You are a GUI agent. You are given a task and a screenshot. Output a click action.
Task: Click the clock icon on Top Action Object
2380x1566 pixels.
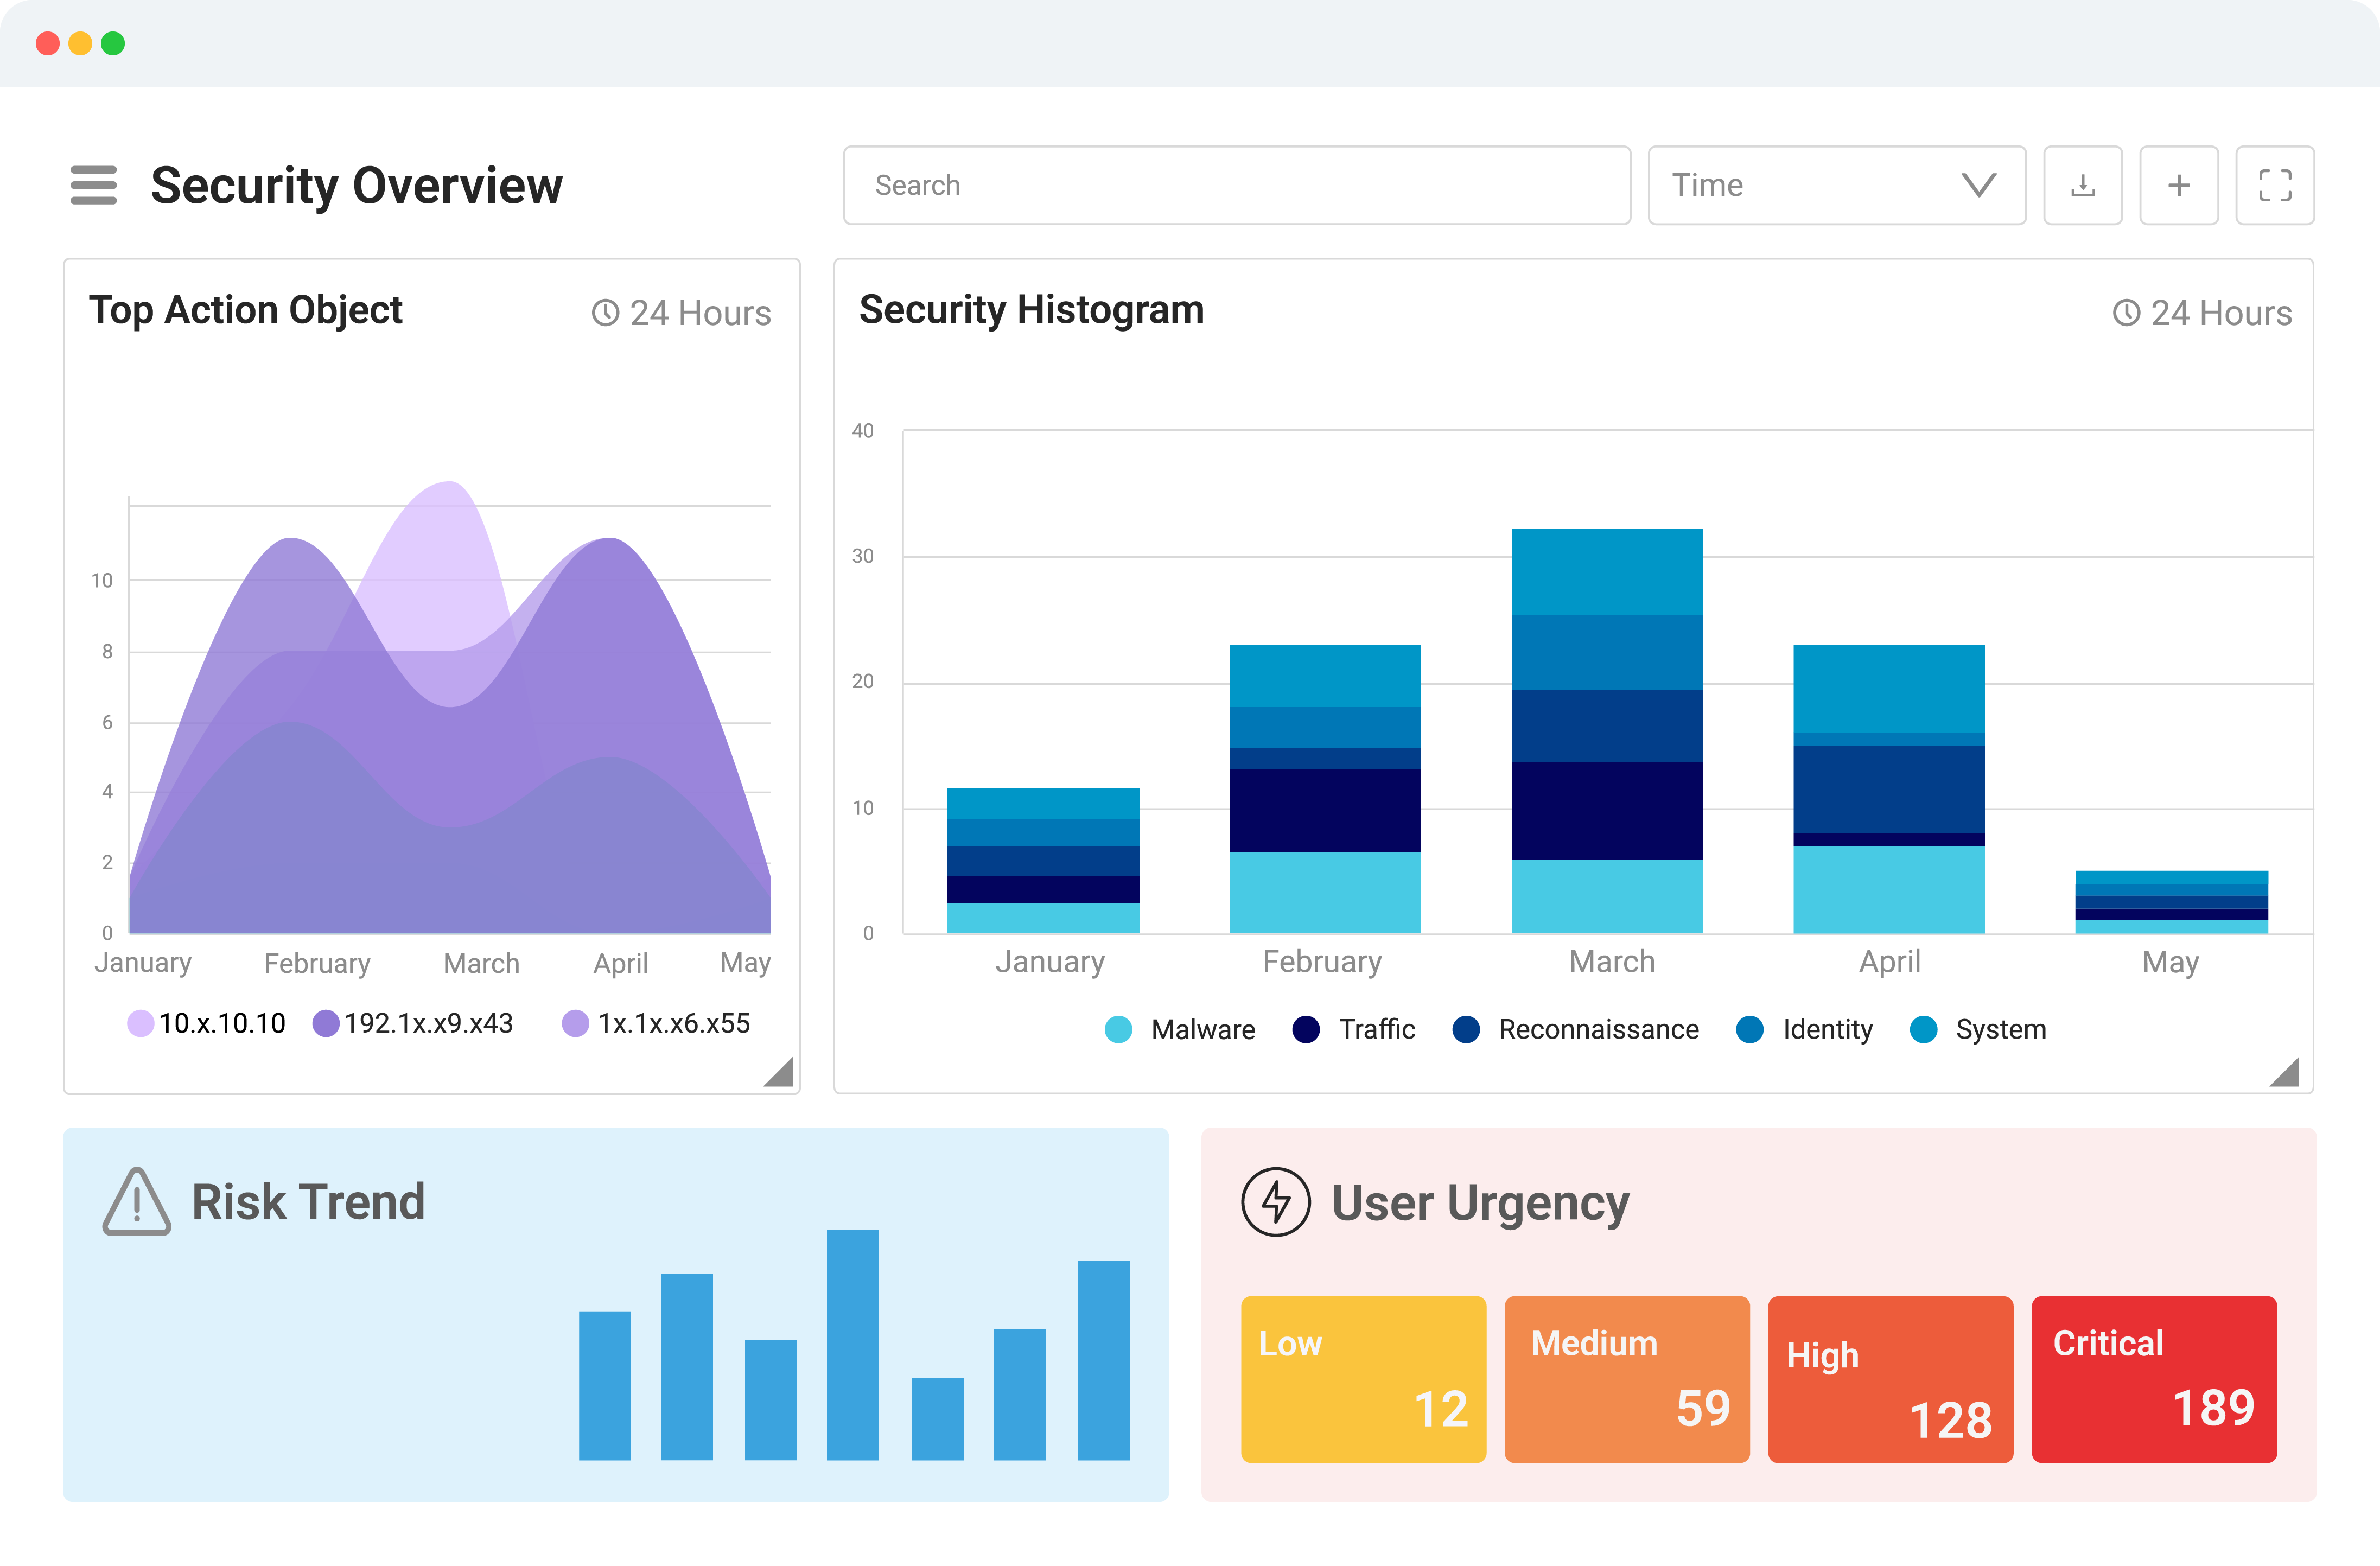605,313
